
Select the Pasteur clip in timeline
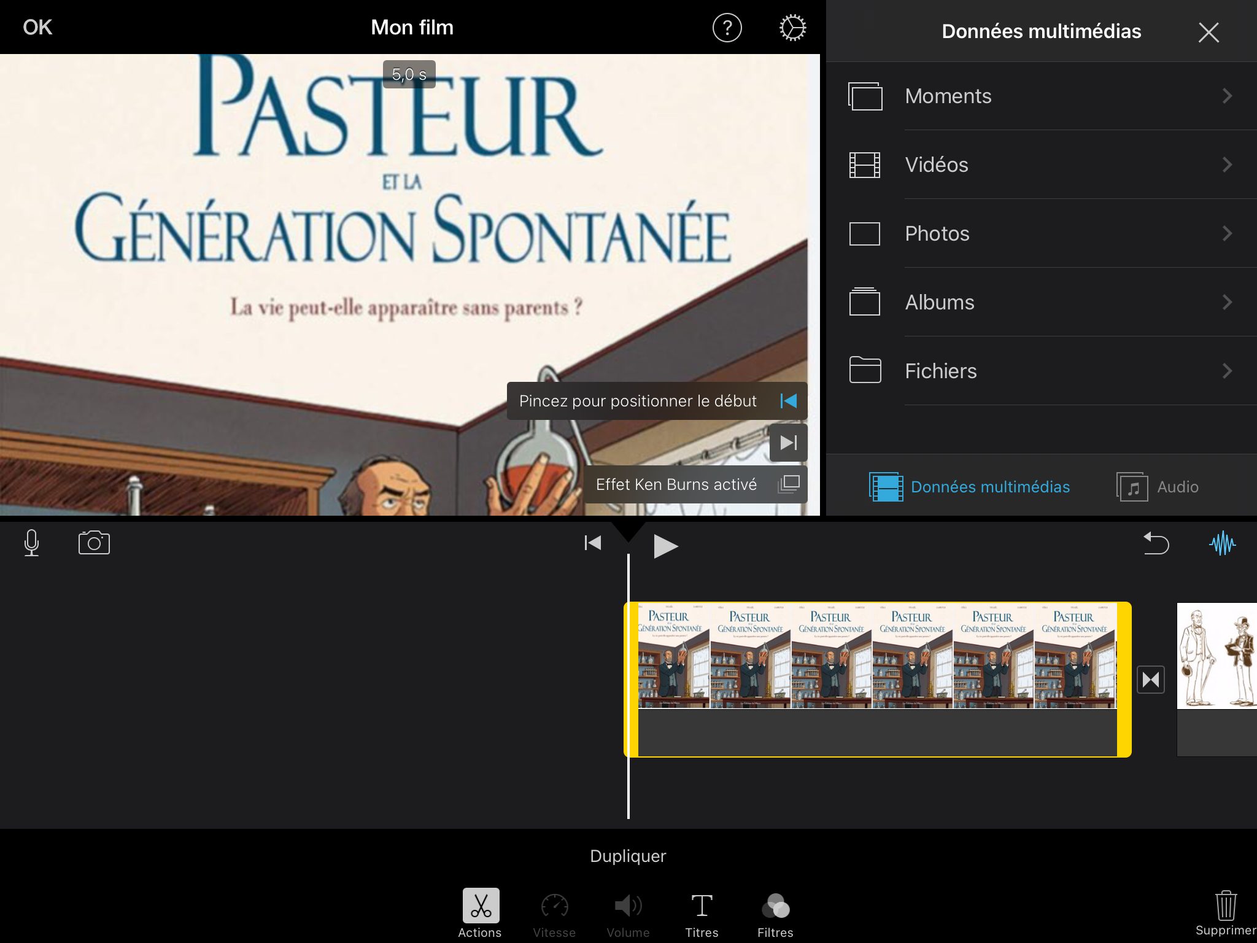click(877, 680)
